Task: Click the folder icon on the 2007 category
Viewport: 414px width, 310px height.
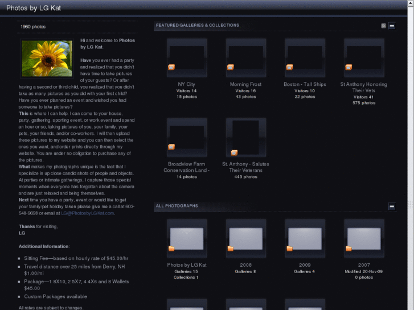Action: pyautogui.click(x=349, y=248)
